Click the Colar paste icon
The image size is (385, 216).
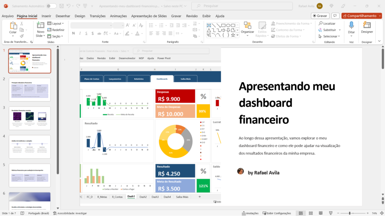tap(13, 25)
